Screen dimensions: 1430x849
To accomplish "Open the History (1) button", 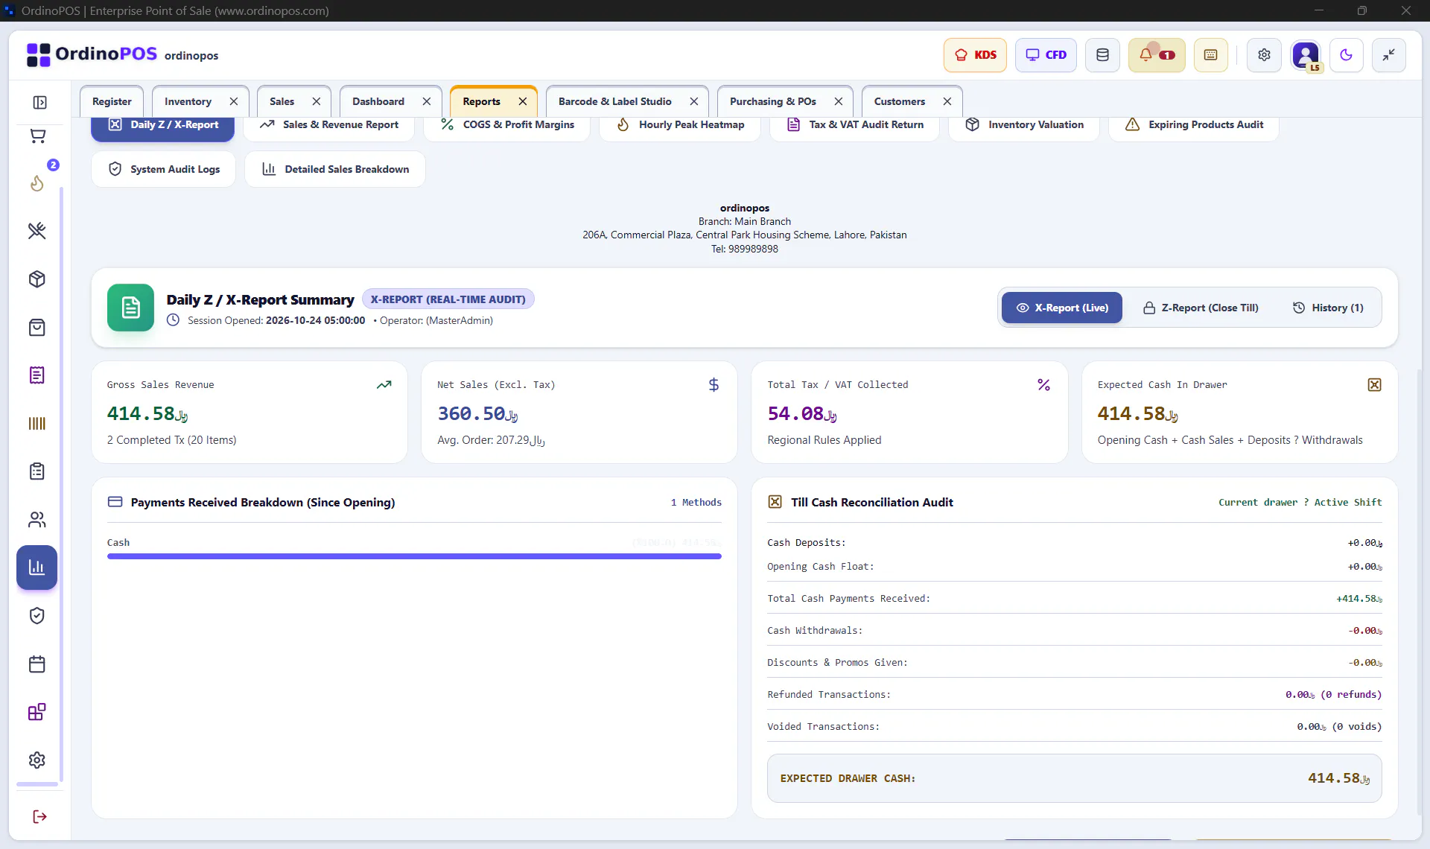I will pyautogui.click(x=1328, y=308).
